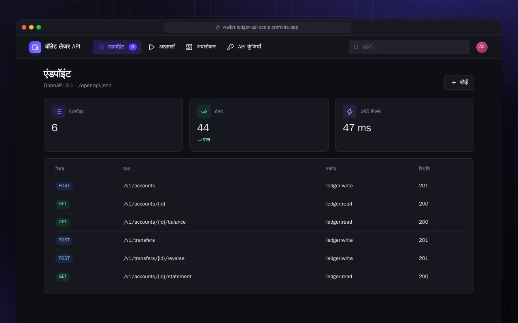The image size is (518, 323).
Task: Open the /v1/accounts/{id}/balance endpoint
Action: pyautogui.click(x=155, y=222)
